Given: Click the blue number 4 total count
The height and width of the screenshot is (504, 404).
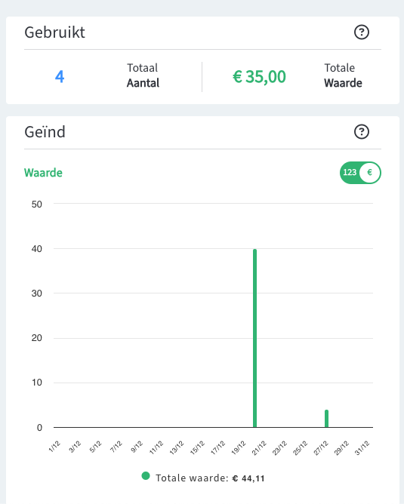Looking at the screenshot, I should (x=60, y=77).
